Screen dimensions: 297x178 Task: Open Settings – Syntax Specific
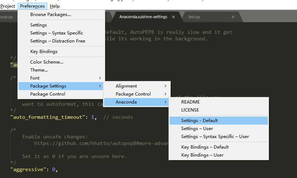[x=62, y=33]
